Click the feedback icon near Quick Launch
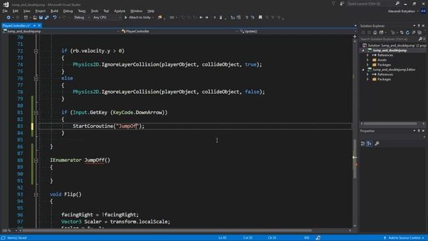This screenshot has height=241, width=428. pyautogui.click(x=342, y=3)
